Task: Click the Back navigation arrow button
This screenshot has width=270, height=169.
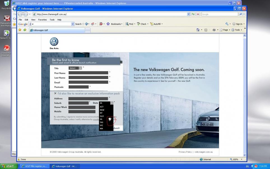Action: coord(20,14)
